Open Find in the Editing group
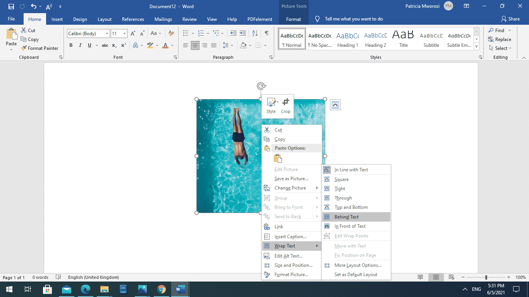The width and height of the screenshot is (529, 297). (499, 30)
